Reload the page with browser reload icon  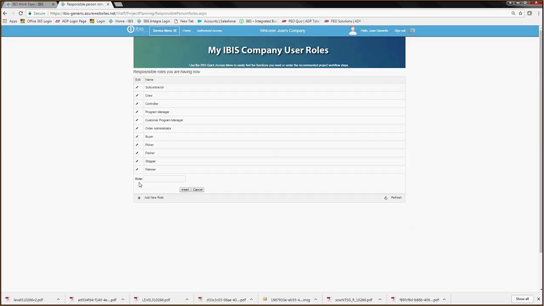[20, 13]
